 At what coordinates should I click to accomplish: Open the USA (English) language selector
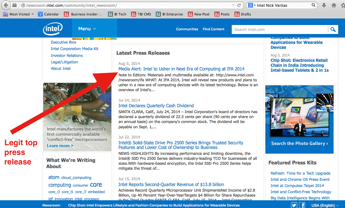tap(325, 205)
